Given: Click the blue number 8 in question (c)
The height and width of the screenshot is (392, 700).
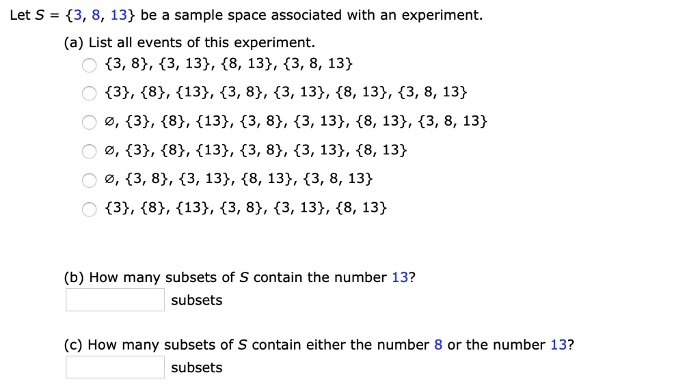Looking at the screenshot, I should click(438, 344).
